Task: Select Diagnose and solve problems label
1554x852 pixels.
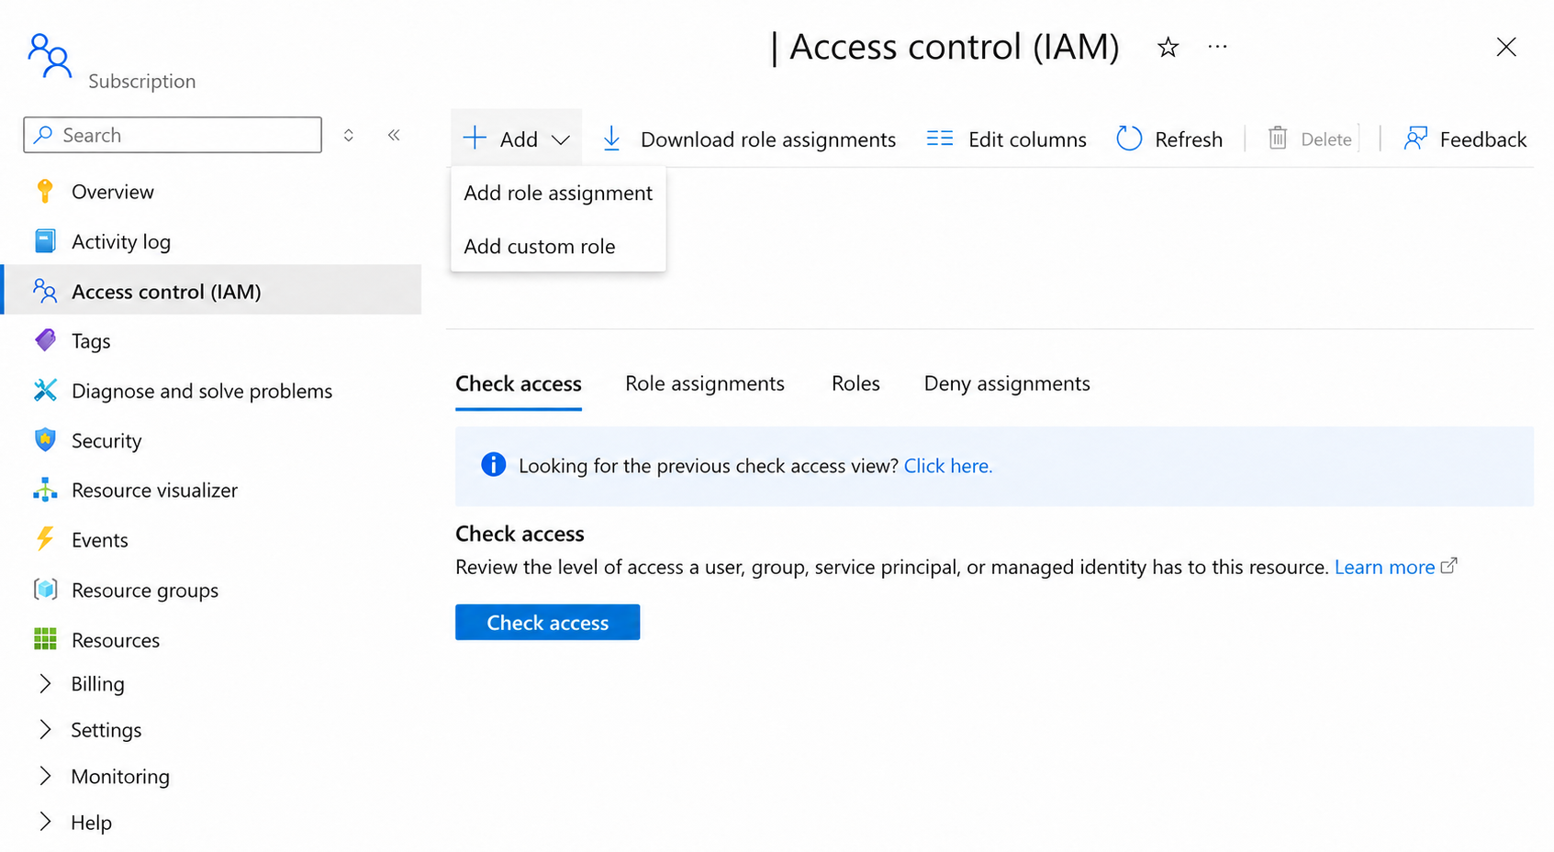Action: pos(202,391)
